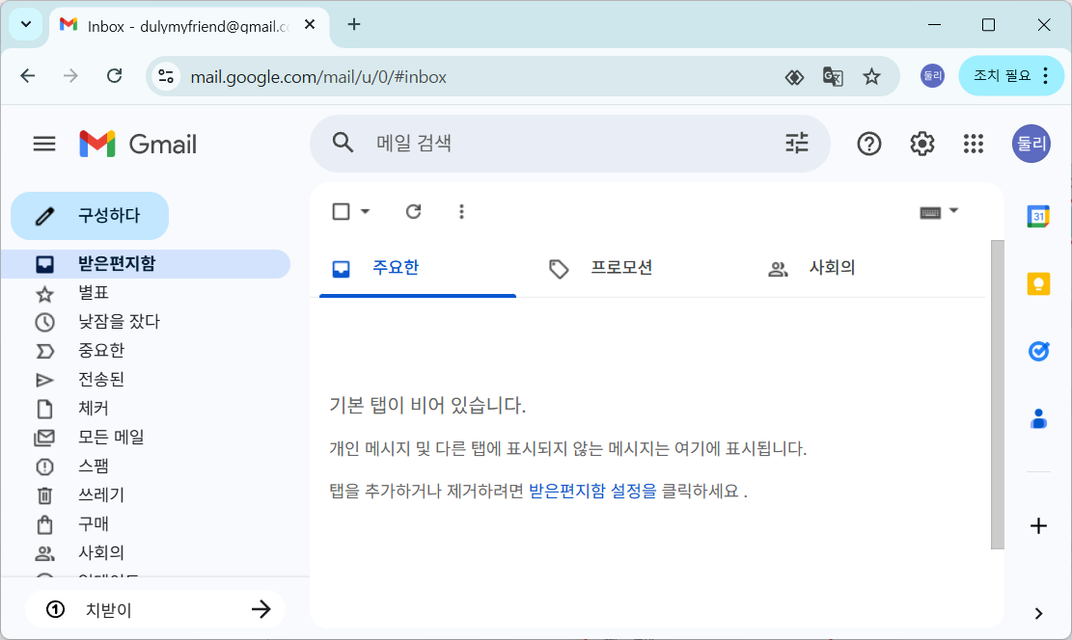Open Google Keep side panel icon
The width and height of the screenshot is (1072, 640).
[x=1038, y=283]
